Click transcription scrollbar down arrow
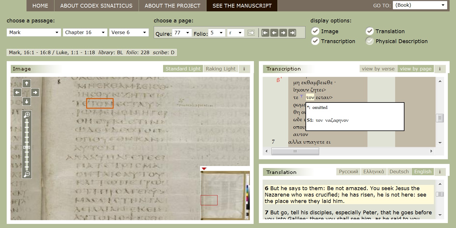456x228 pixels. [x=440, y=143]
